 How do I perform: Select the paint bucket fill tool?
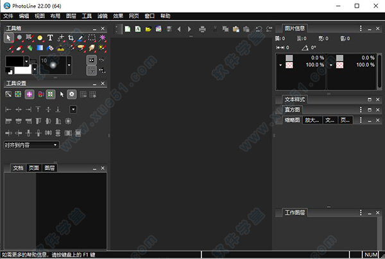pos(50,48)
